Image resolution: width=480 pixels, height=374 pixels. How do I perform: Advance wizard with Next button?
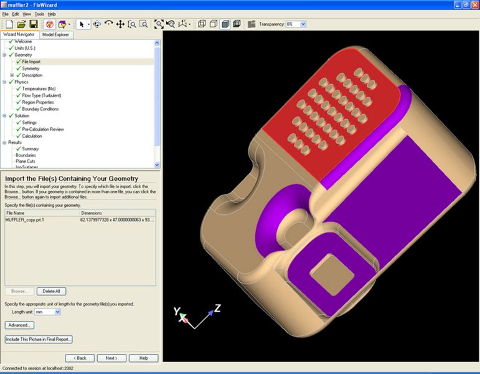(x=111, y=358)
